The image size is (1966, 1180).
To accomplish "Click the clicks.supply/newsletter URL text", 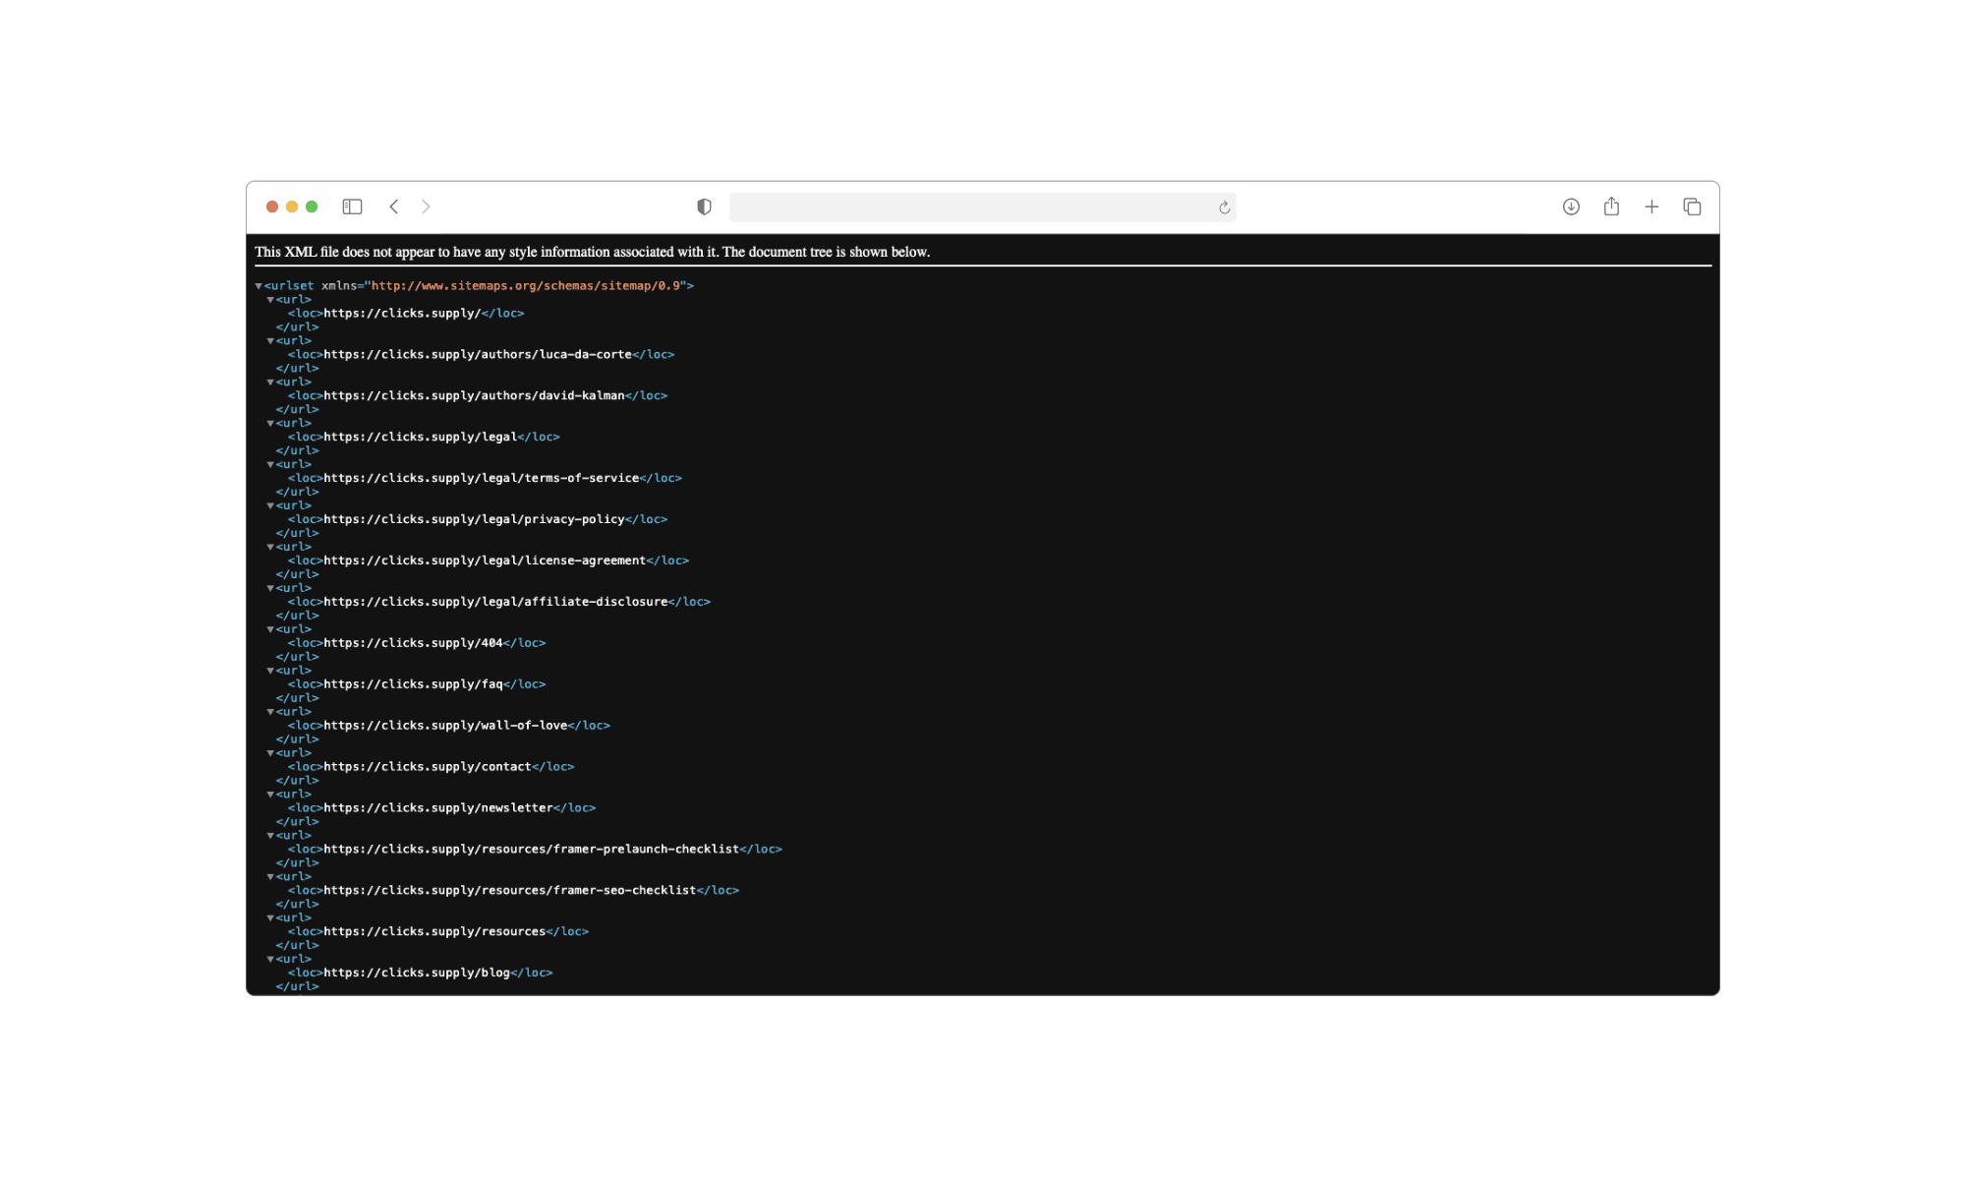I will 438,809.
